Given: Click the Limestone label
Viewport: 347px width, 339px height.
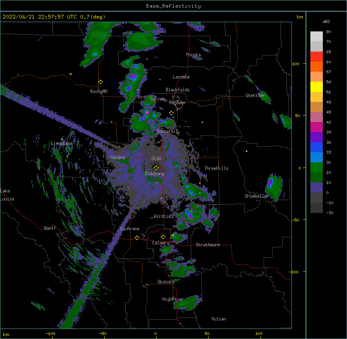Looking at the screenshot, I should click(62, 143).
